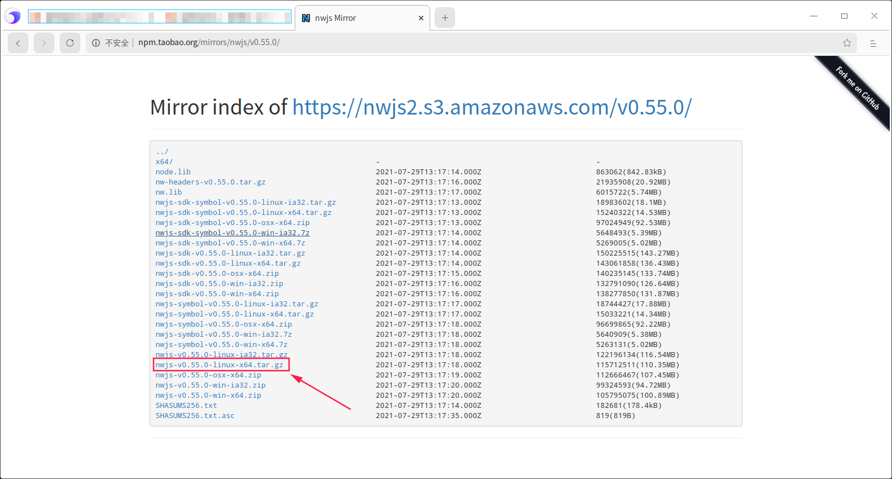Open the x64/ directory link

tap(164, 161)
